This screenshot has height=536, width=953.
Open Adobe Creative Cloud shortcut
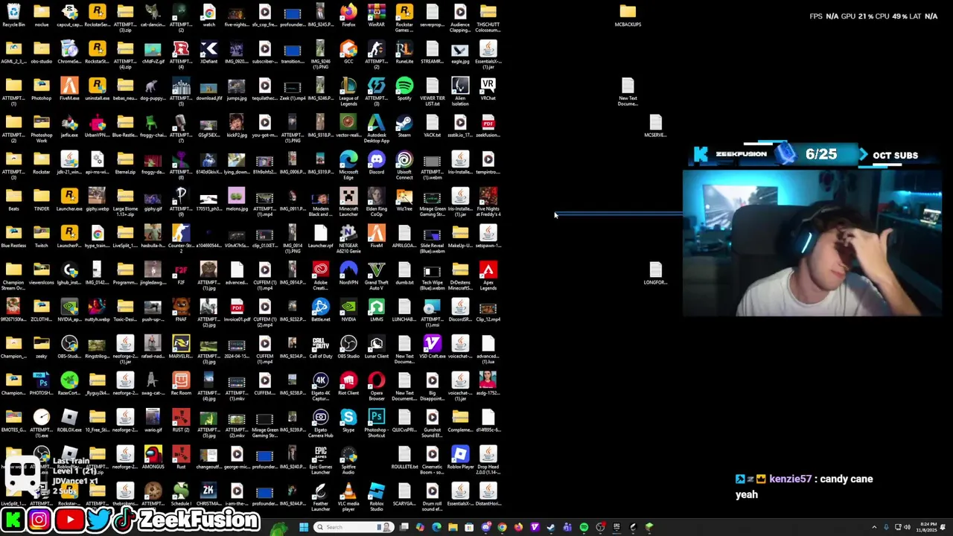click(x=320, y=275)
